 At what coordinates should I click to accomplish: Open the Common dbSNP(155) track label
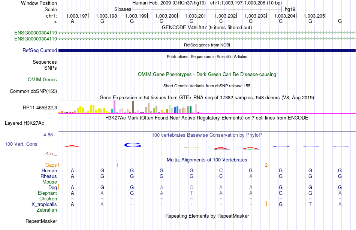click(33, 91)
